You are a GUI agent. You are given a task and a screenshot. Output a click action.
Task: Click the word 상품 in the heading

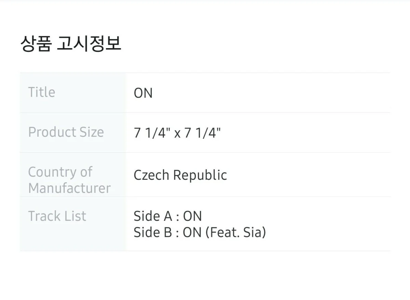point(36,44)
